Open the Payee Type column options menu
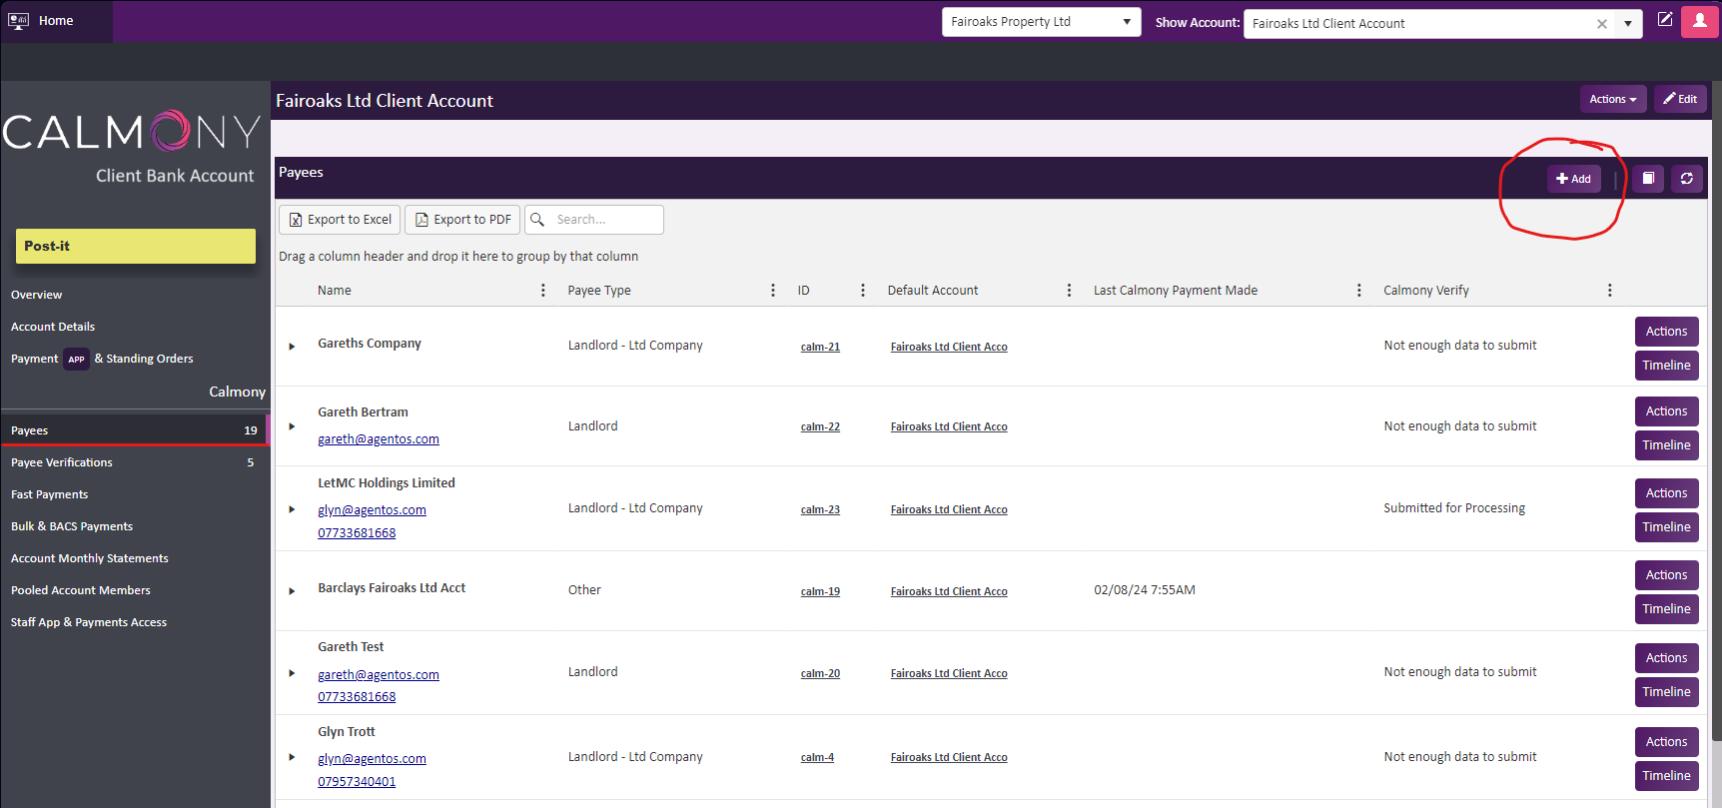The width and height of the screenshot is (1722, 808). pyautogui.click(x=772, y=291)
